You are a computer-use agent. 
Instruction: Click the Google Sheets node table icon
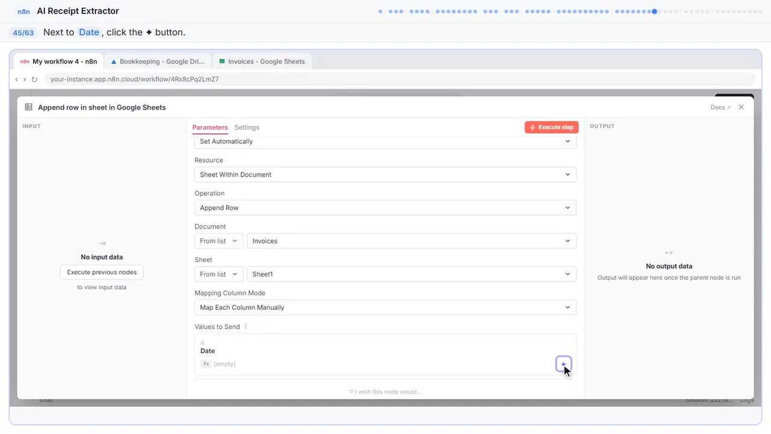(x=28, y=107)
